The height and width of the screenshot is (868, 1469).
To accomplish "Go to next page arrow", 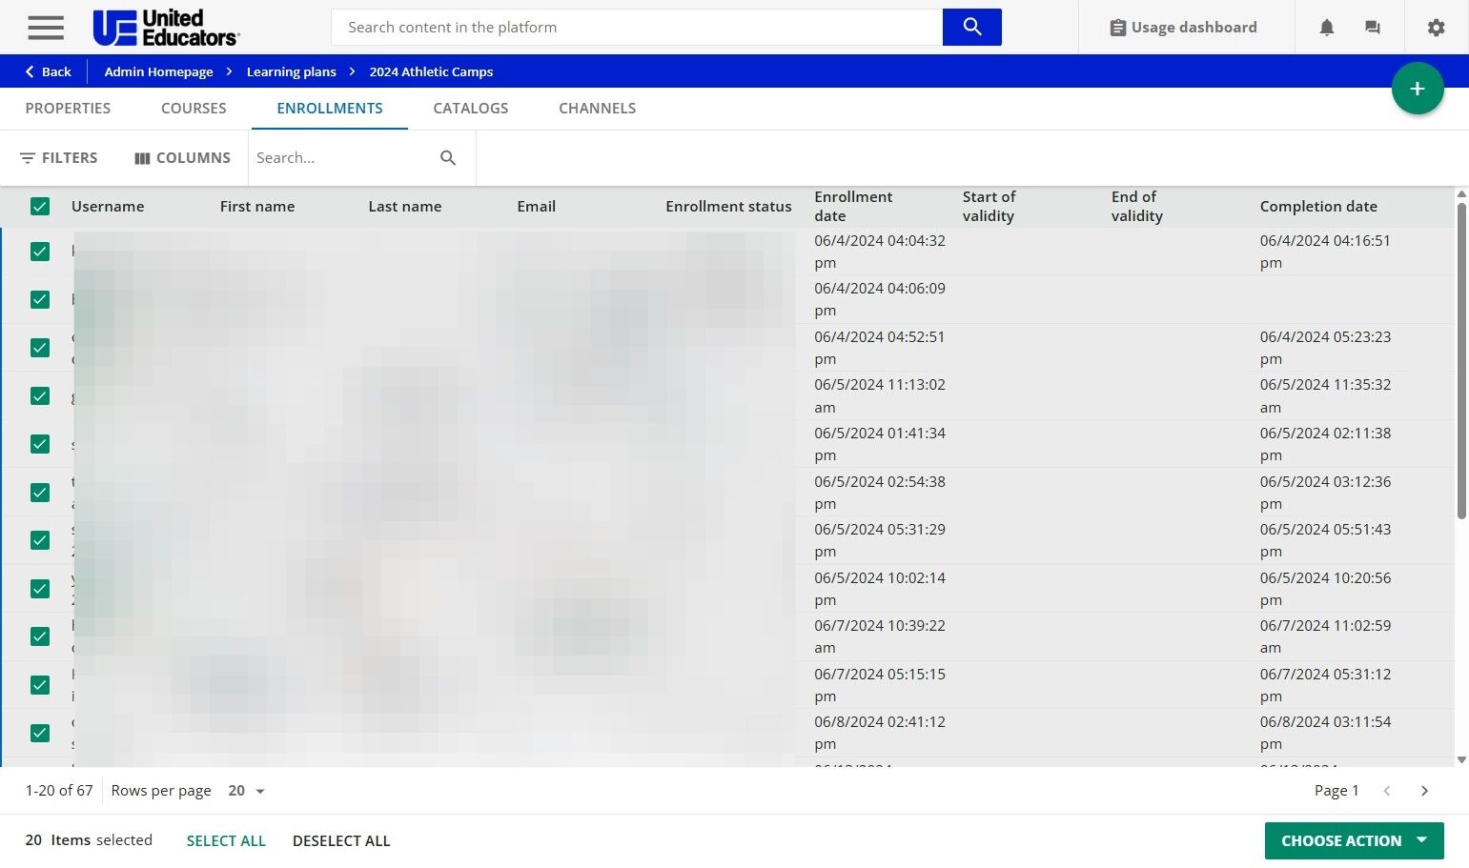I will 1424,791.
